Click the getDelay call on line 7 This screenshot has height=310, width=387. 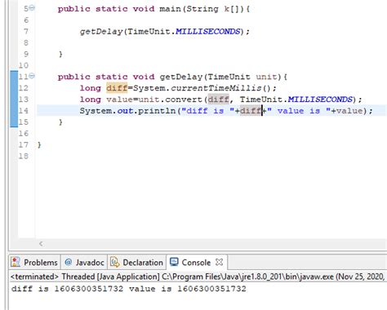pos(101,32)
